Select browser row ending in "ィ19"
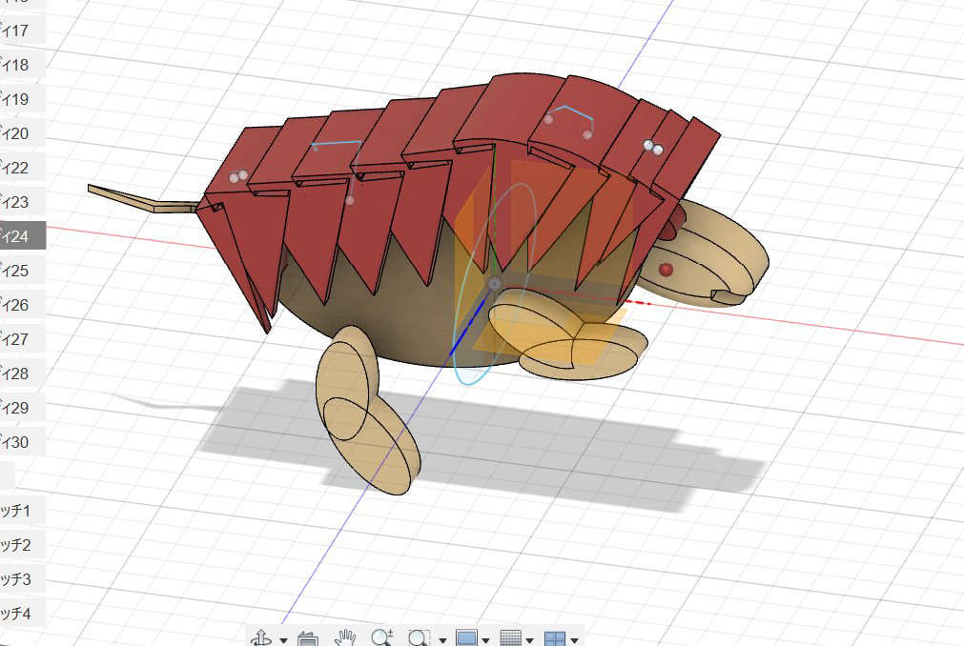Viewport: 964px width, 646px height. [x=23, y=99]
